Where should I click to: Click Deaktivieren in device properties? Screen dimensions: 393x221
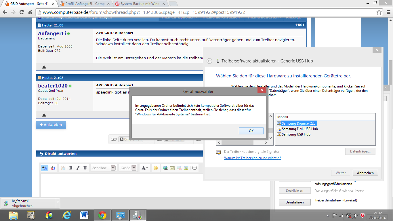295,190
